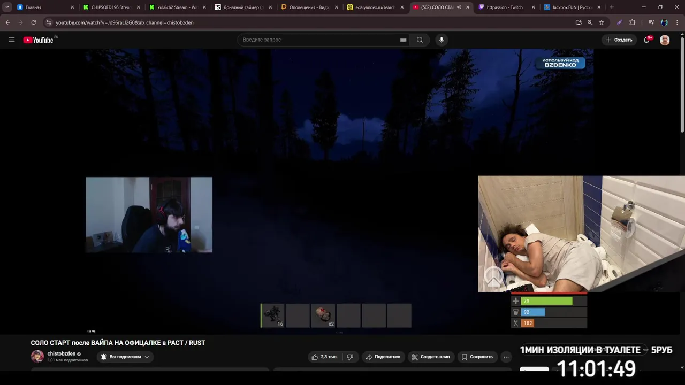Click the orange hunger bar showing 102
685x385 pixels.
pyautogui.click(x=528, y=323)
